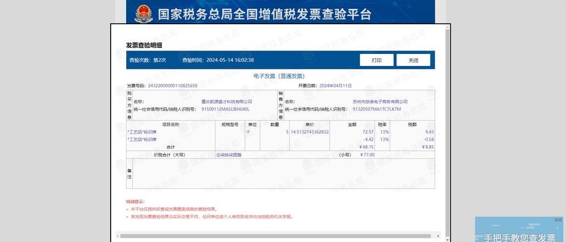
Task: Select the negative amount -4.42
Action: click(368, 139)
